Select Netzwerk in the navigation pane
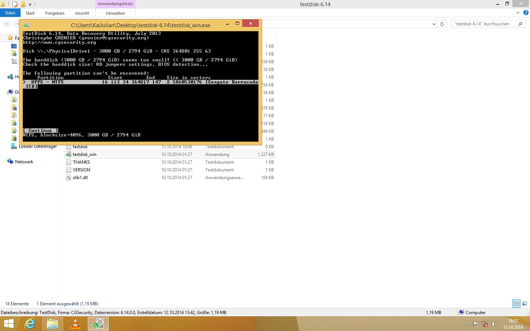The image size is (530, 331). (x=24, y=162)
